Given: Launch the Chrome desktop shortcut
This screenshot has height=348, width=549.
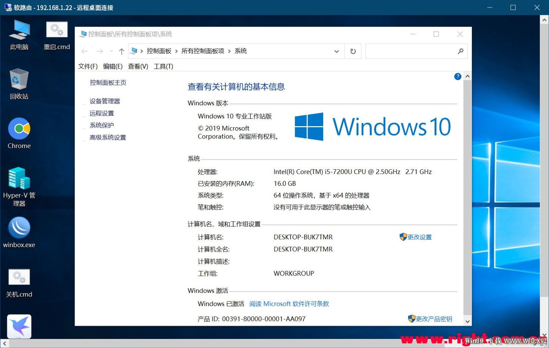Looking at the screenshot, I should click(19, 133).
